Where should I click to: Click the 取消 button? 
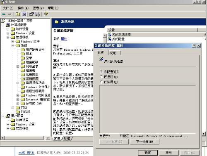pyautogui.click(x=169, y=153)
